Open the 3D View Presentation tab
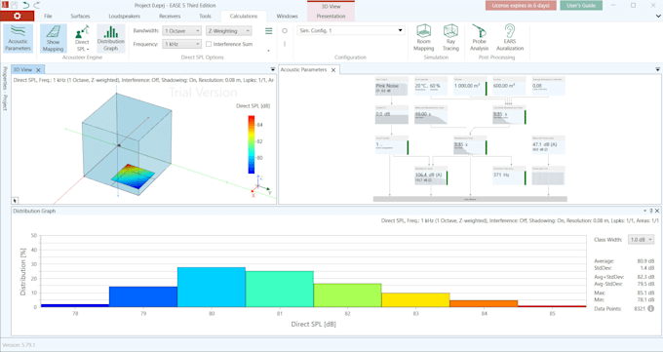The height and width of the screenshot is (352, 663). (x=331, y=16)
